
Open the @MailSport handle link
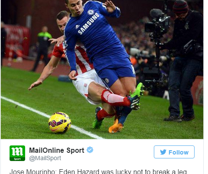45,158
